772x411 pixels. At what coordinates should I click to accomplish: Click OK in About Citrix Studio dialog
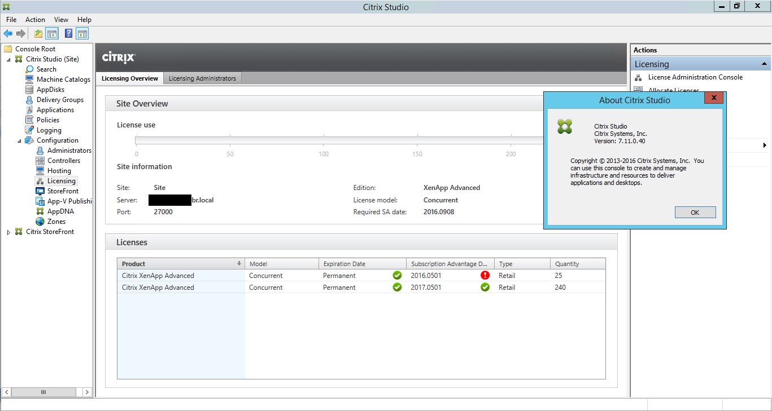(x=695, y=213)
